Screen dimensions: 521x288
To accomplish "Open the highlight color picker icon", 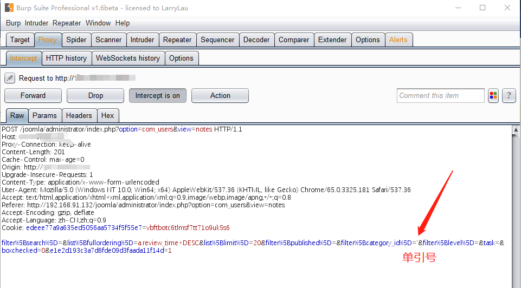I will click(493, 96).
